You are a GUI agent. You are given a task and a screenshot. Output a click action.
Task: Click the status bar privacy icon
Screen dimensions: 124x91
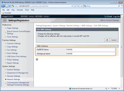tap(106, 88)
